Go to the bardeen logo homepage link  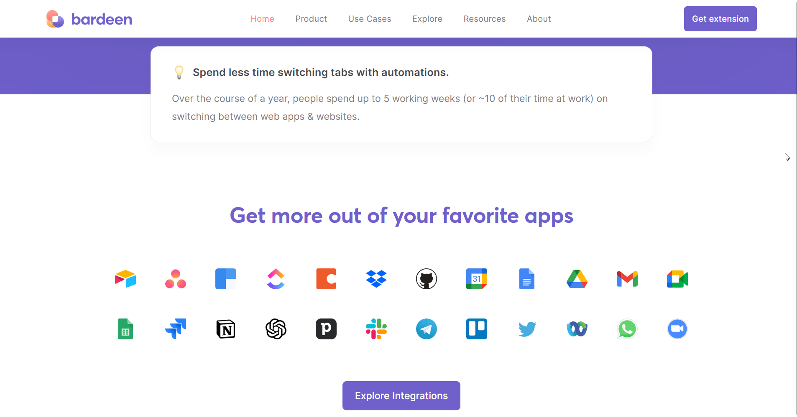(89, 19)
